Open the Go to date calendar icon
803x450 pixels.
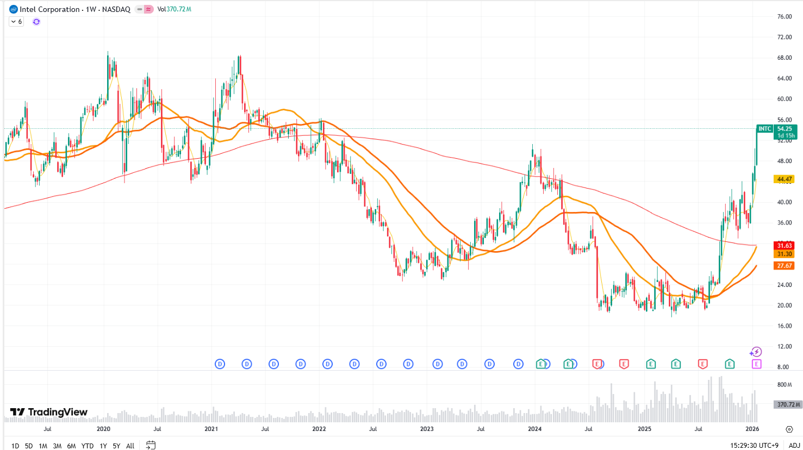click(x=151, y=445)
